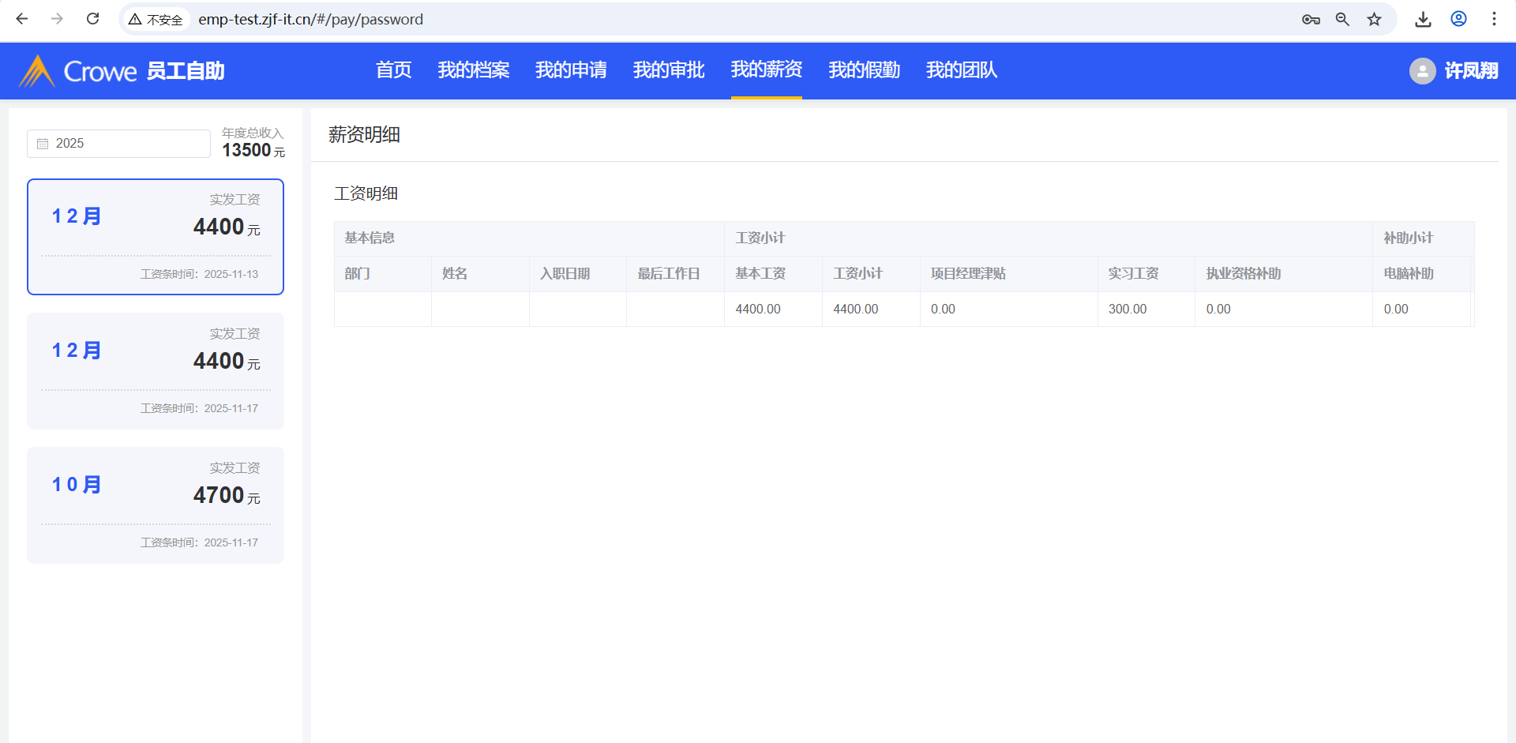
Task: Open the 我的审批 tab
Action: pyautogui.click(x=668, y=70)
